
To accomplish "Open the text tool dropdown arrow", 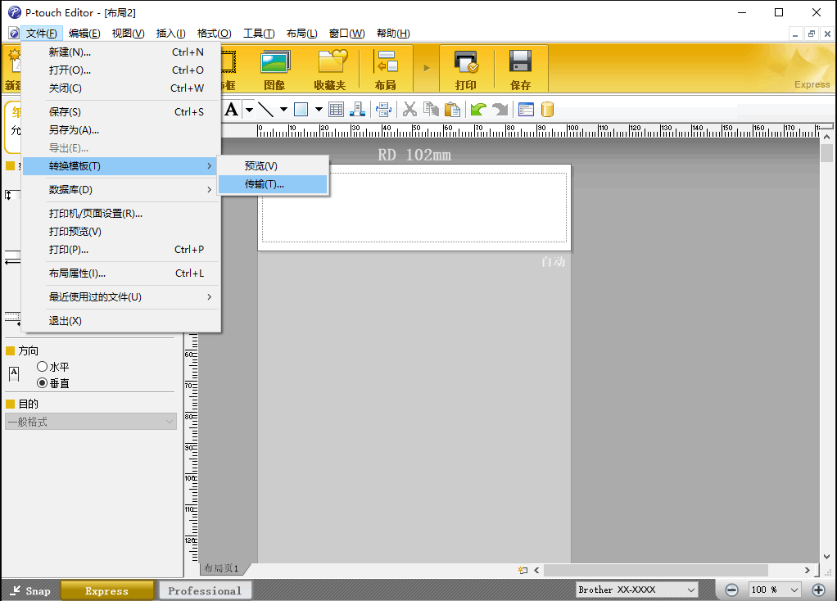I will [x=249, y=110].
